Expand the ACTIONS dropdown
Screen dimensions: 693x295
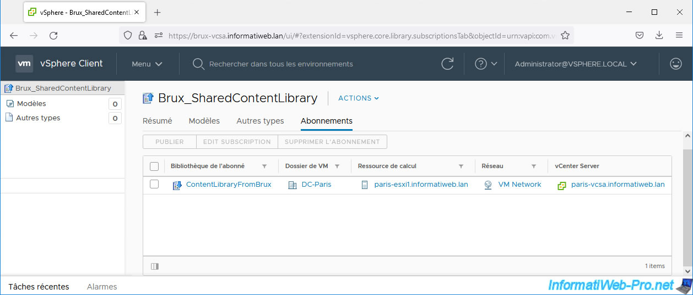point(359,98)
